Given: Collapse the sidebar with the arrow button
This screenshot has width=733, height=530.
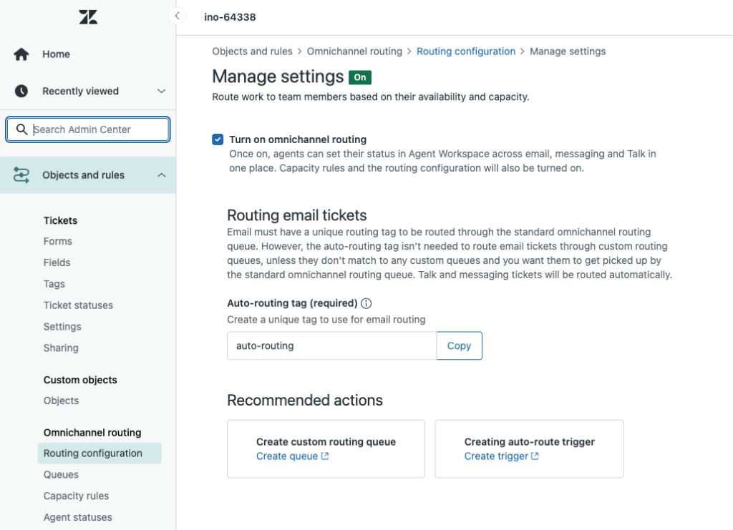Looking at the screenshot, I should [x=177, y=16].
